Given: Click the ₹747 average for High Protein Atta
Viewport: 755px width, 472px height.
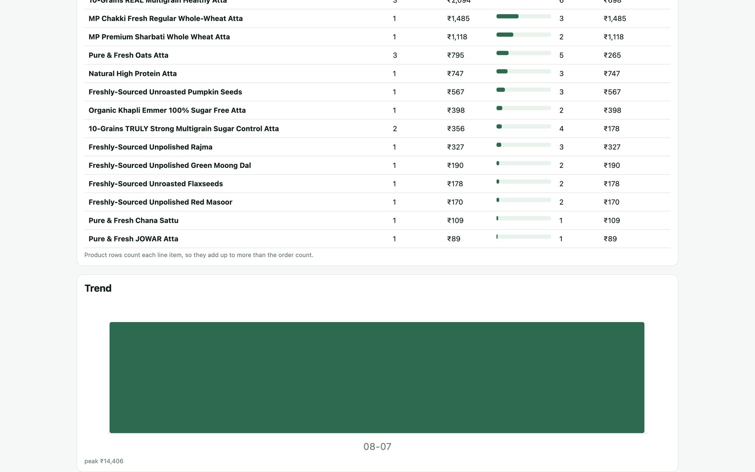Looking at the screenshot, I should click(612, 73).
